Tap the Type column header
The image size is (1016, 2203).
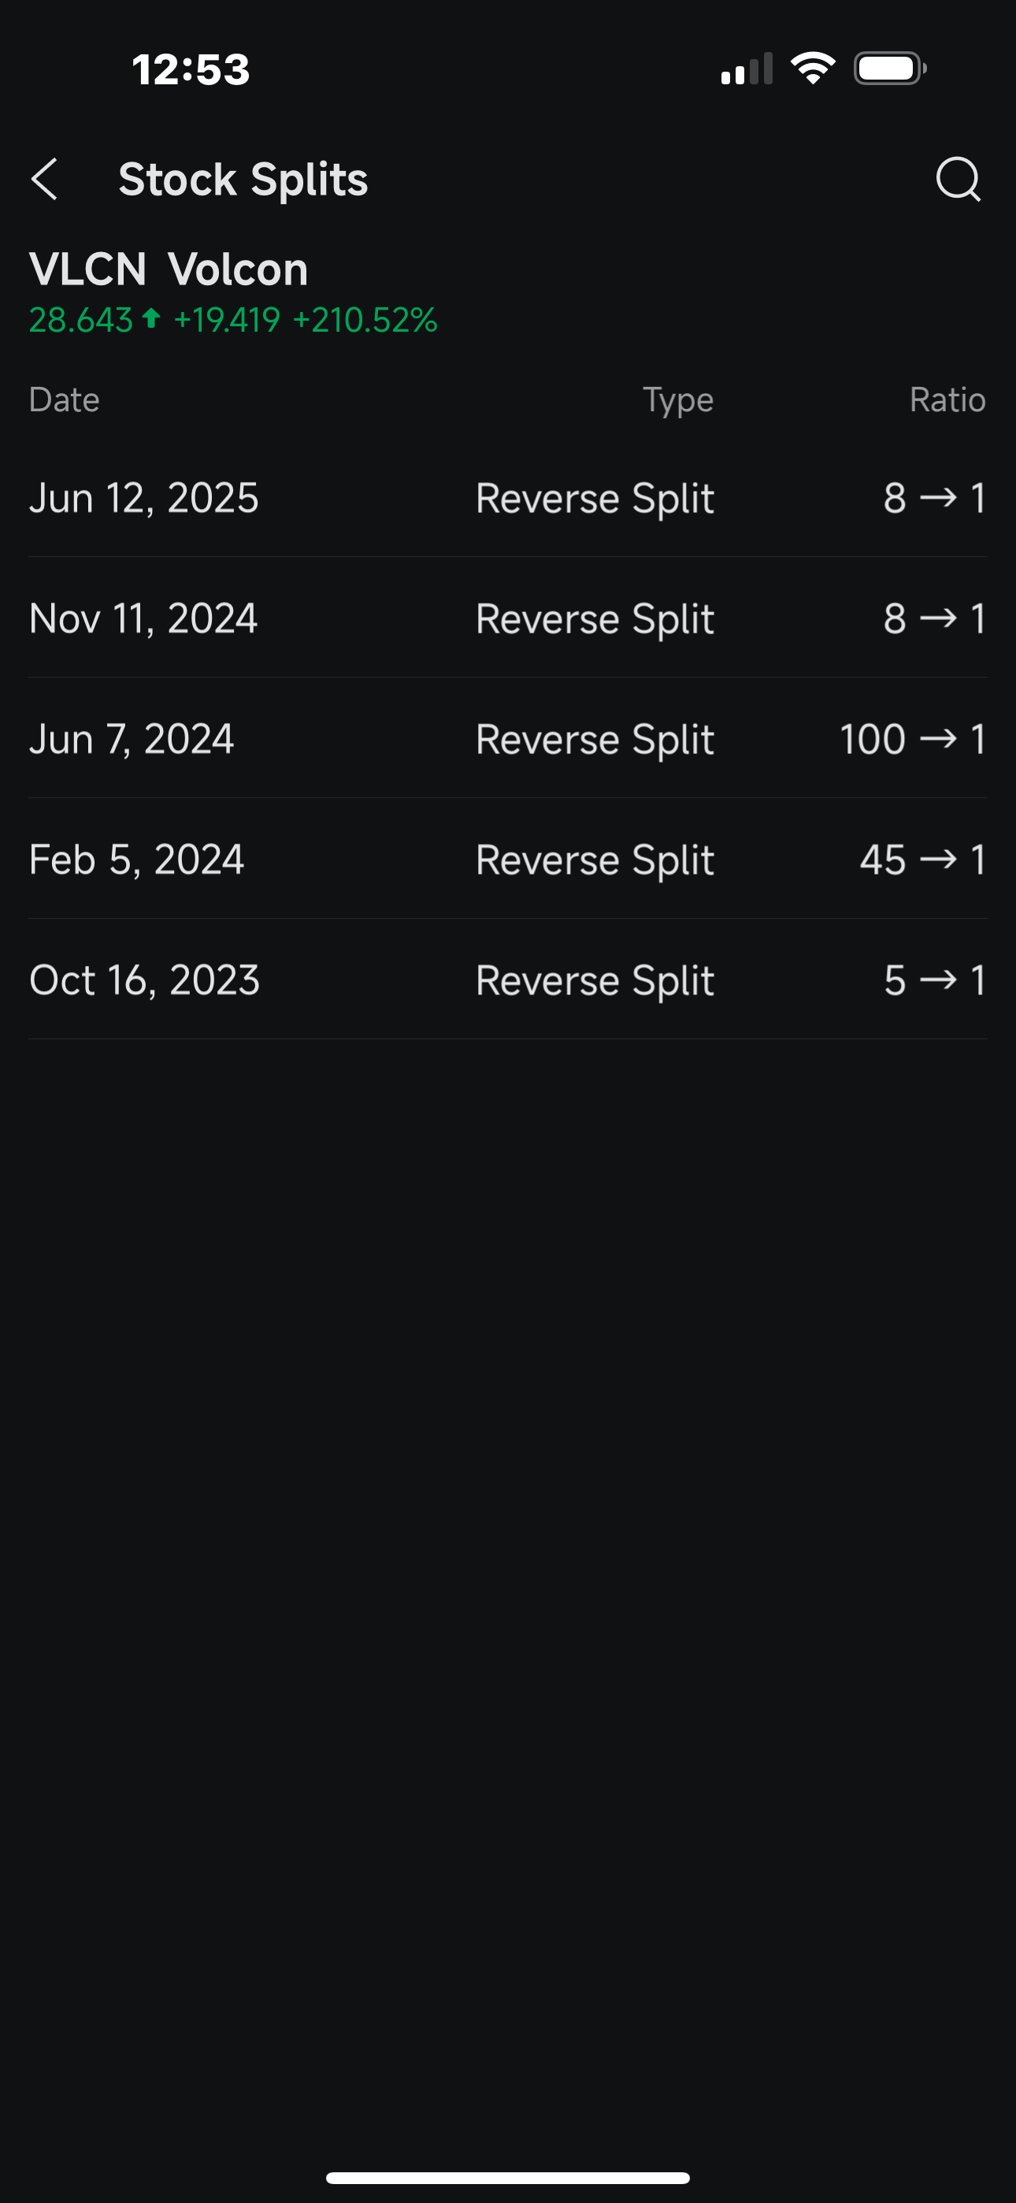[x=678, y=400]
